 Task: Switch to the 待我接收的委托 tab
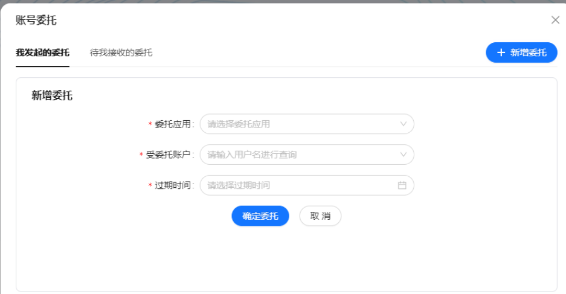[121, 53]
